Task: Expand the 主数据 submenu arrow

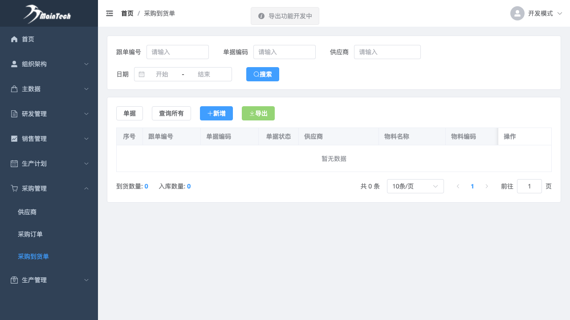Action: pyautogui.click(x=86, y=89)
